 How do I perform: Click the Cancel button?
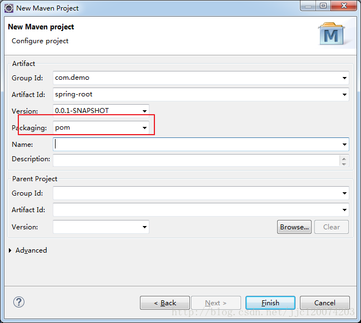click(325, 303)
